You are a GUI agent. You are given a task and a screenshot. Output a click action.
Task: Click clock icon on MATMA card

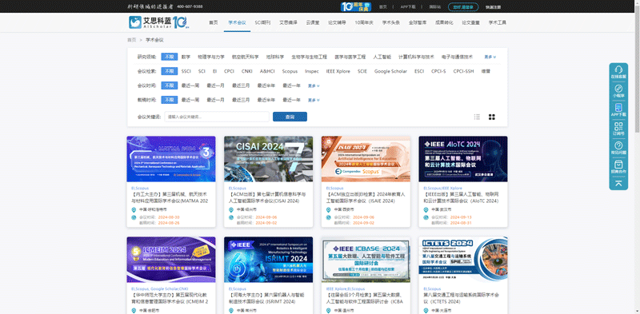coord(134,217)
